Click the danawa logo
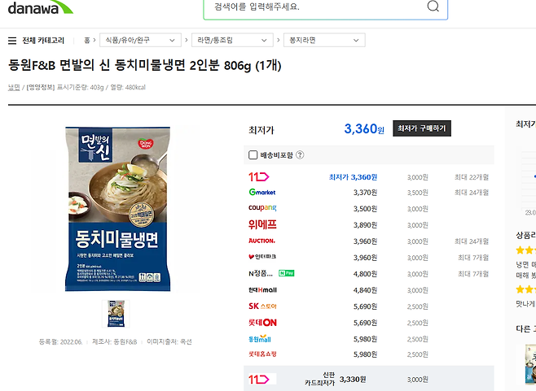The image size is (536, 391). (41, 7)
